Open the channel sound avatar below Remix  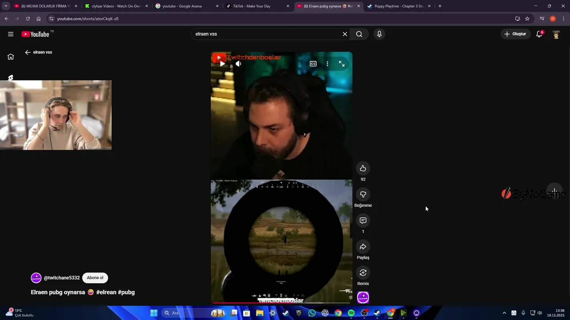(363, 297)
